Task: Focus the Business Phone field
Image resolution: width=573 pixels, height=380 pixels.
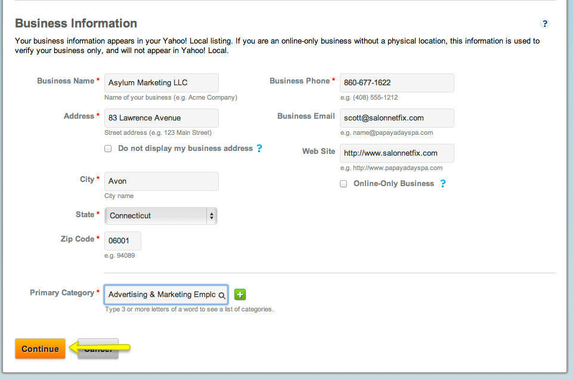Action: tap(397, 83)
